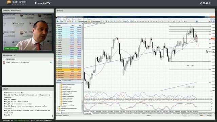Open the arrows objects dropdown
This screenshot has height=122, width=217.
(185, 21)
